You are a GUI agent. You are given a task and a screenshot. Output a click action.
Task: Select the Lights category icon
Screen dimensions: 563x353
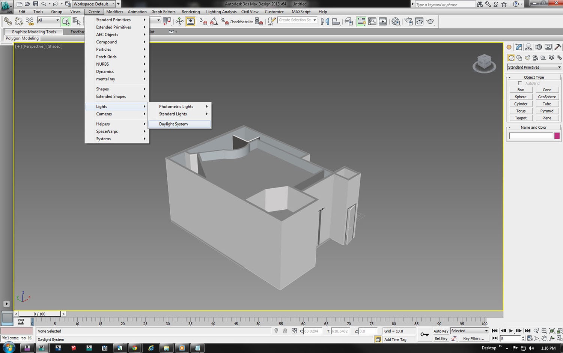pos(527,58)
